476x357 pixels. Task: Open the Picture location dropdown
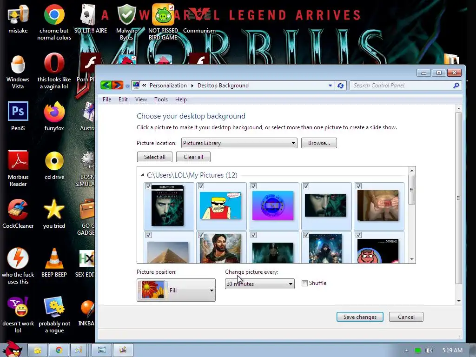click(239, 143)
